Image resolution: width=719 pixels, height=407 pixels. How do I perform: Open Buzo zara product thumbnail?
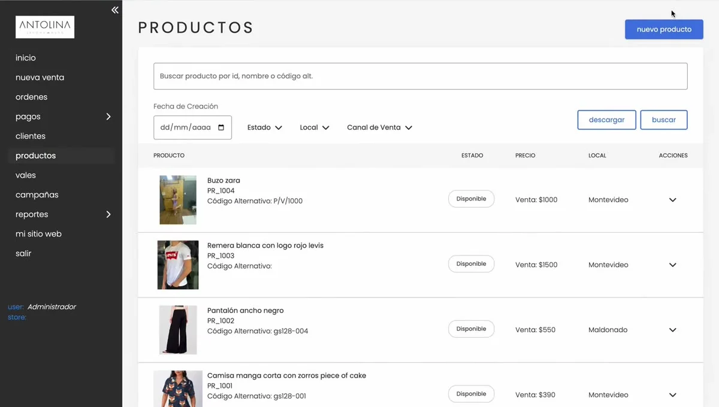tap(178, 200)
